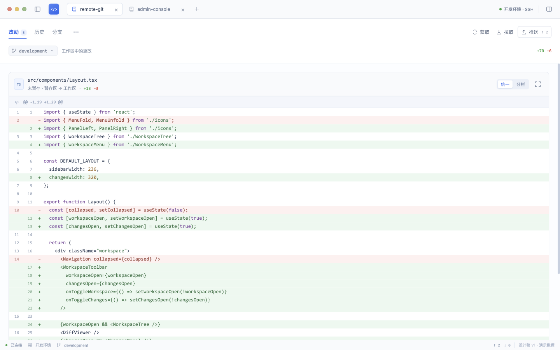
Task: Click the 工作区中的更改 label
Action: pyautogui.click(x=77, y=51)
